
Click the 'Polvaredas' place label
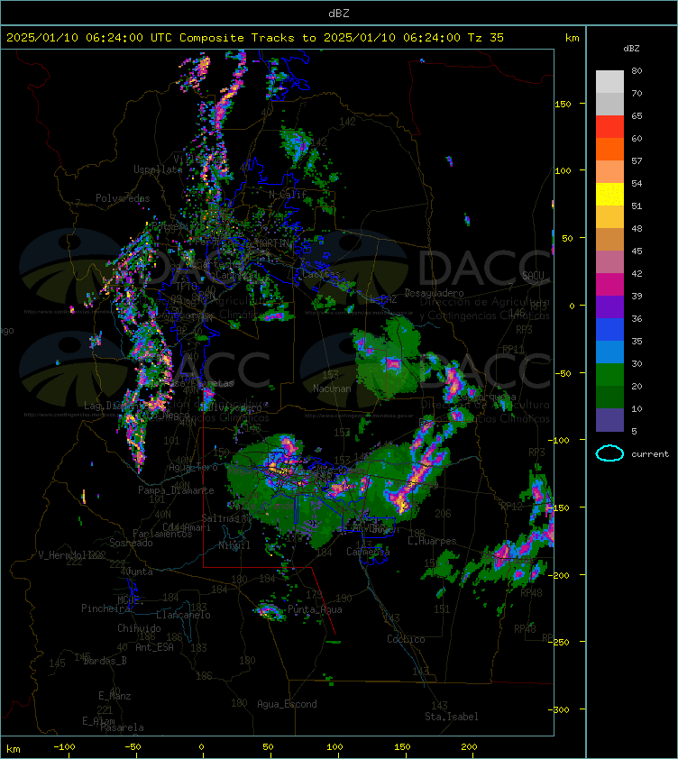tap(123, 198)
